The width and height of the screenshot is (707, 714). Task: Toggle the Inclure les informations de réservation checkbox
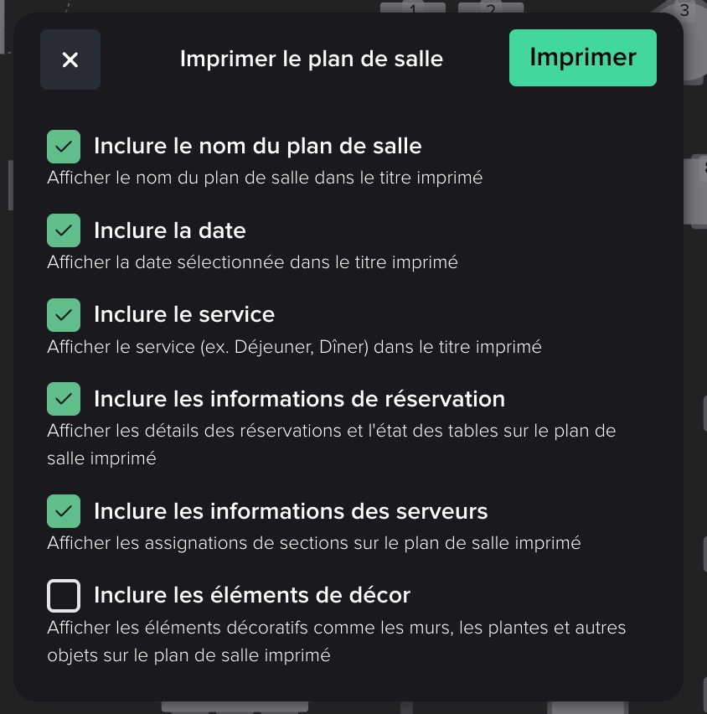coord(64,399)
